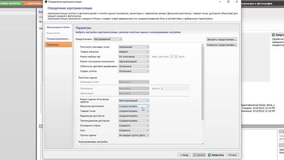The height and width of the screenshot is (160, 284).
Task: Open Поблочное цветовое выравнивание dropdown
Action: pos(134,66)
